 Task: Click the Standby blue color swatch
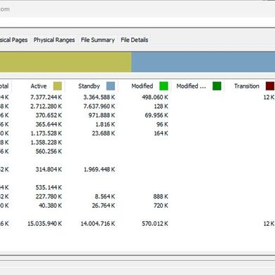(111, 86)
